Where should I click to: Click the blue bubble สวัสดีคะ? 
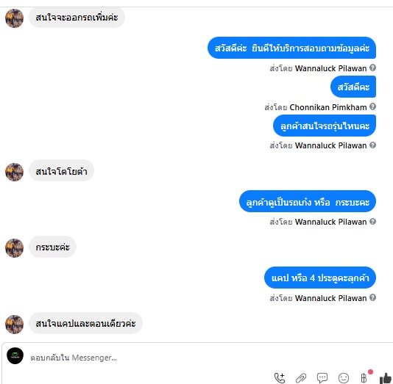pyautogui.click(x=353, y=87)
